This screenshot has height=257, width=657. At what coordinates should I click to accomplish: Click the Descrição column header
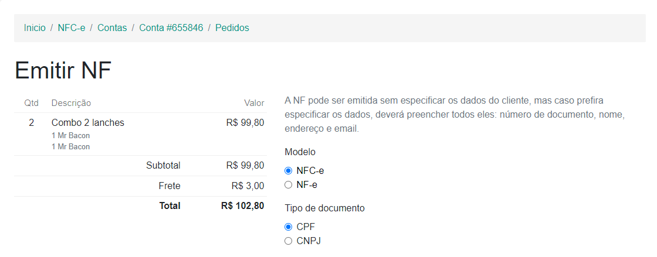(x=71, y=103)
